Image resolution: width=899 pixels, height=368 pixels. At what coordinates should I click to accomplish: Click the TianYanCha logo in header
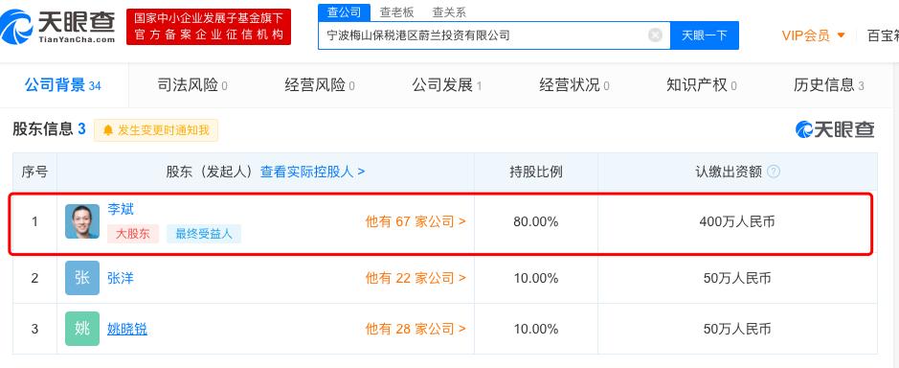(x=57, y=27)
